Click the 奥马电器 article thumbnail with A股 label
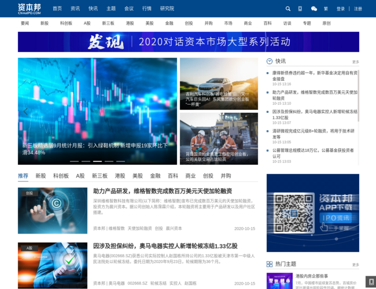 (x=53, y=265)
